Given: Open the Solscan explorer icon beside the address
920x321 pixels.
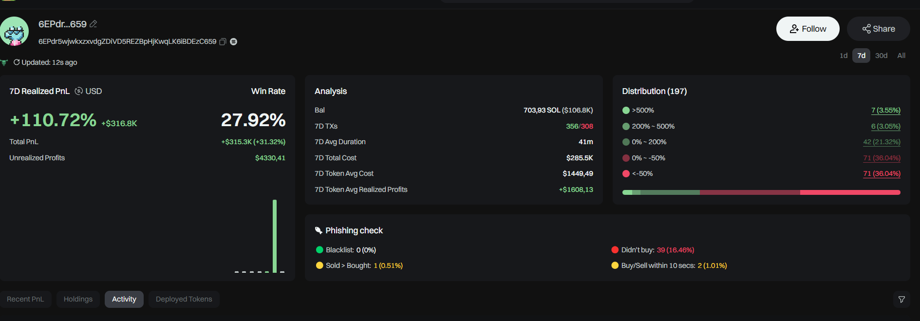Looking at the screenshot, I should [x=234, y=42].
